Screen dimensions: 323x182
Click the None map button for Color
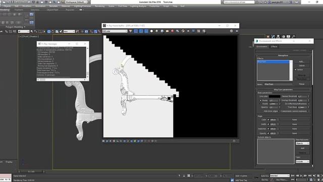(x=295, y=120)
